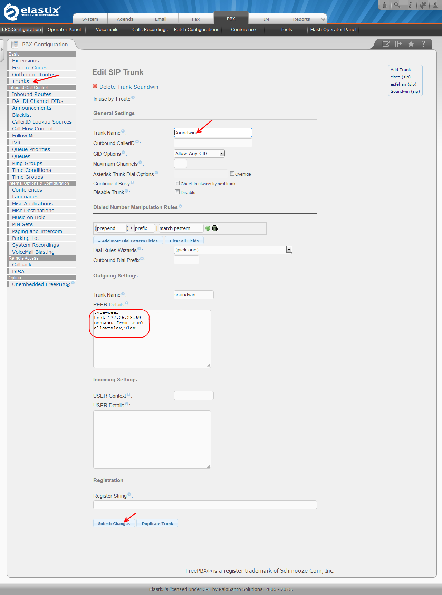Click the Elastix logo
This screenshot has width=442, height=595.
(32, 11)
